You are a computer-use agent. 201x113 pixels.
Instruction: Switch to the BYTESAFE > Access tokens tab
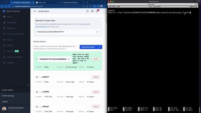22,3
